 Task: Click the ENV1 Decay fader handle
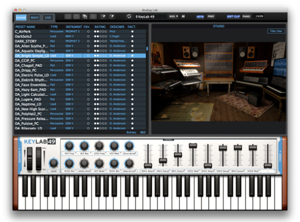coord(163,161)
